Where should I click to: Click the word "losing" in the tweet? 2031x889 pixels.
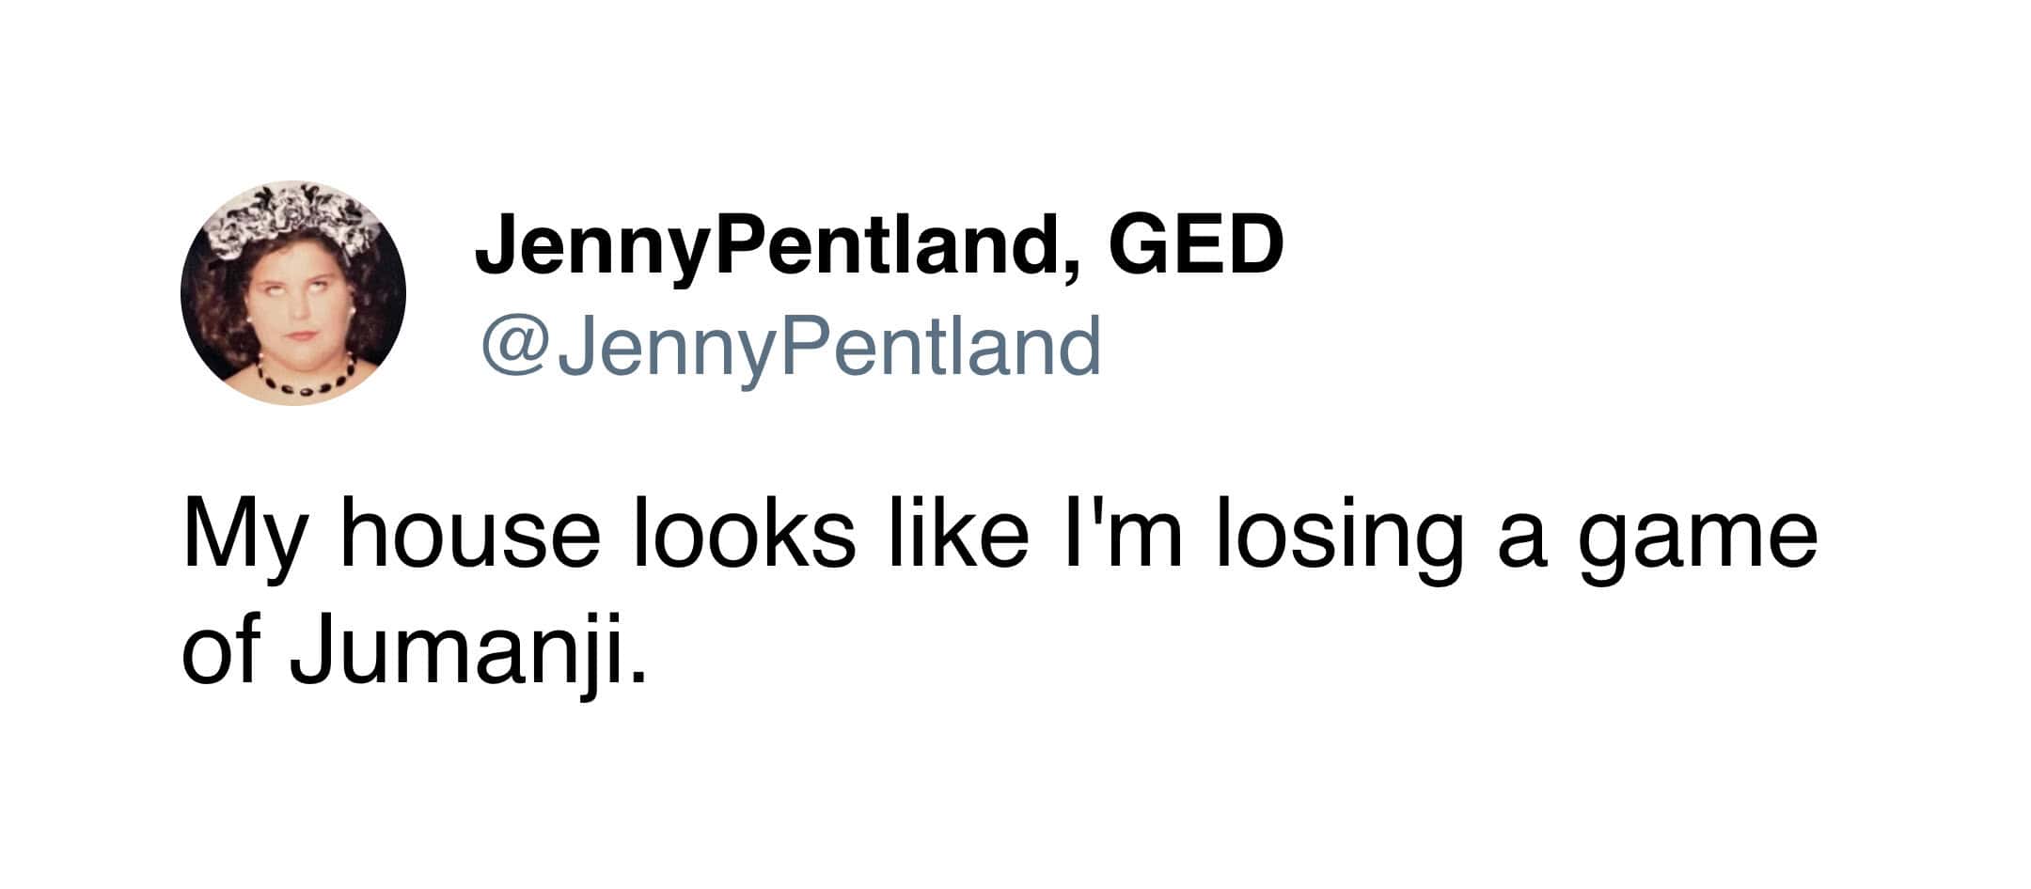point(1336,537)
